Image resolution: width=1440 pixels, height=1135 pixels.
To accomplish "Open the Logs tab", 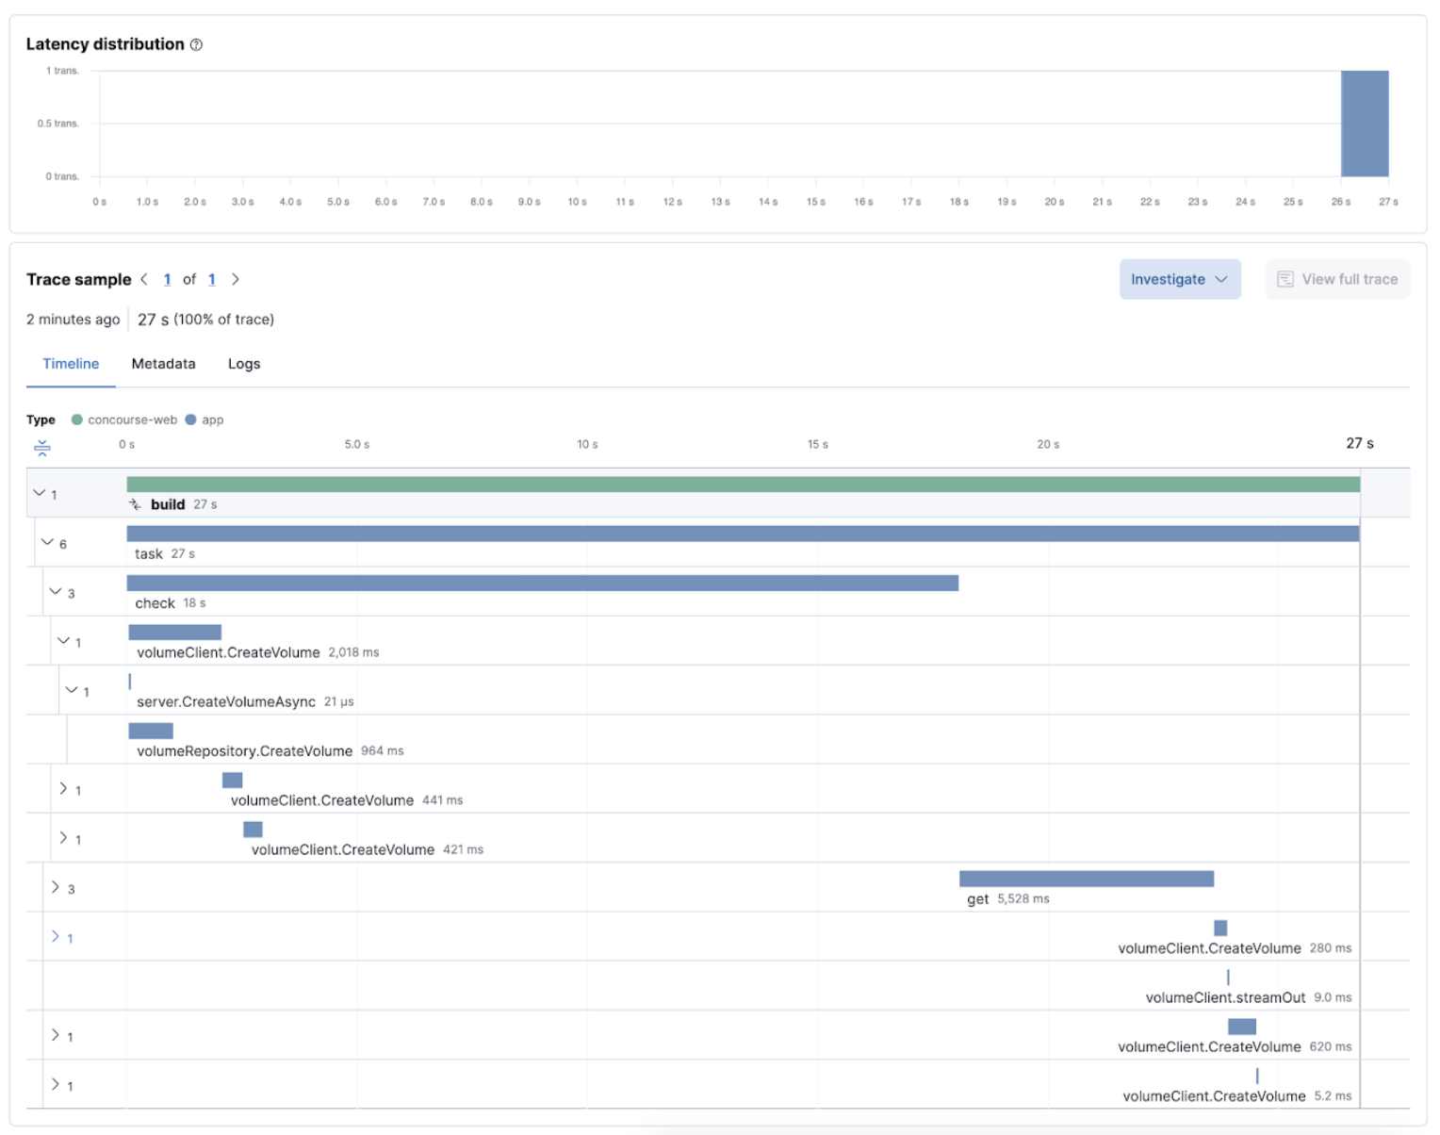I will click(243, 364).
